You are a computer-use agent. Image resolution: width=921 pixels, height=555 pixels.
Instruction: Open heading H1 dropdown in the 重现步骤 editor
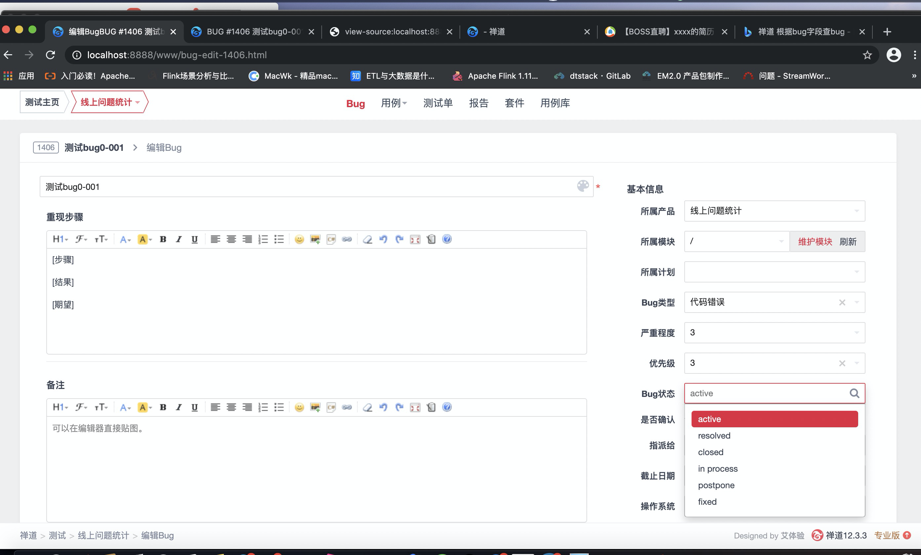coord(60,239)
